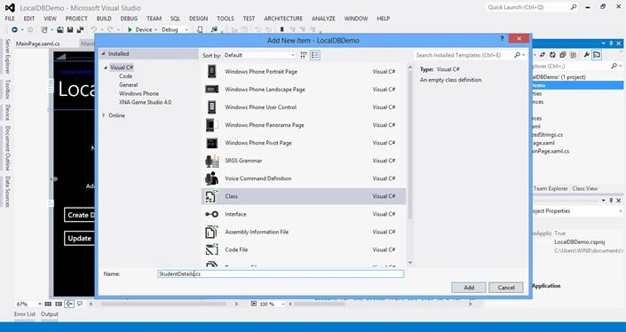
Task: Select the Code File template icon
Action: tap(211, 249)
